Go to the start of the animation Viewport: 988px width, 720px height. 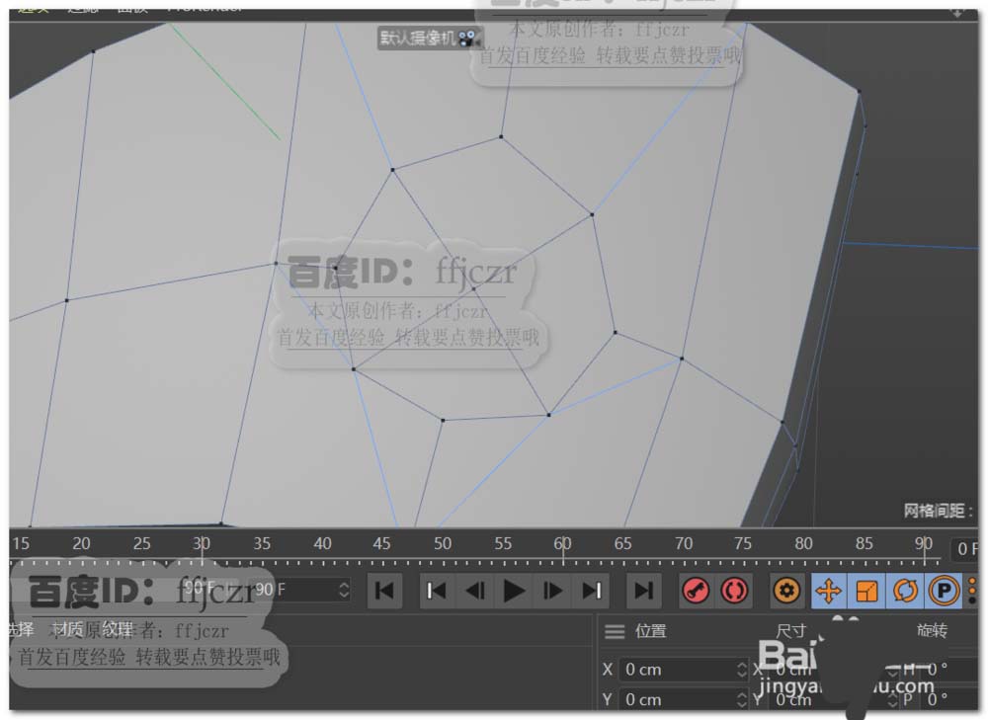[384, 591]
